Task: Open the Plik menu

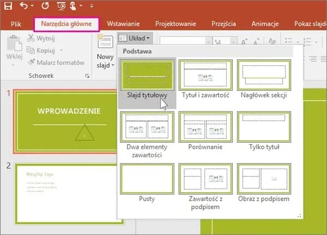Action: (16, 24)
